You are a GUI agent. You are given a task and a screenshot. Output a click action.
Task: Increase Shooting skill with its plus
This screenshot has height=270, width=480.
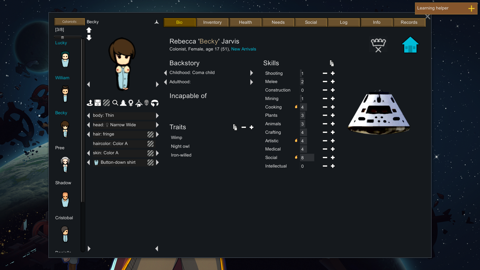(x=333, y=73)
